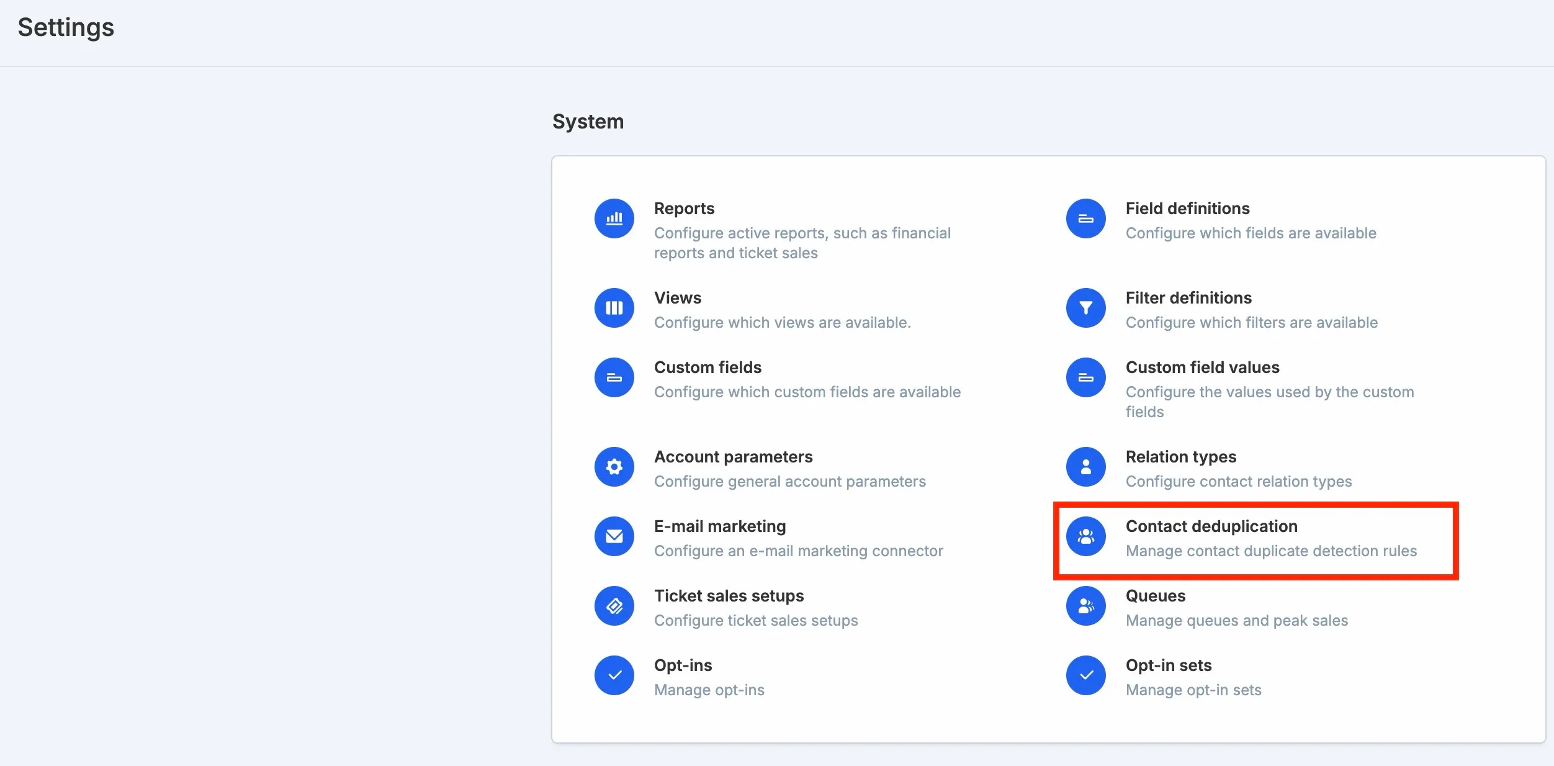This screenshot has height=766, width=1554.
Task: Open the Opt-ins title link
Action: (683, 665)
